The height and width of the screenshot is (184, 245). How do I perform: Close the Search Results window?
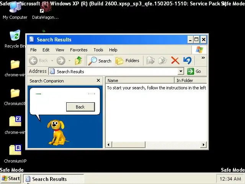(x=204, y=39)
